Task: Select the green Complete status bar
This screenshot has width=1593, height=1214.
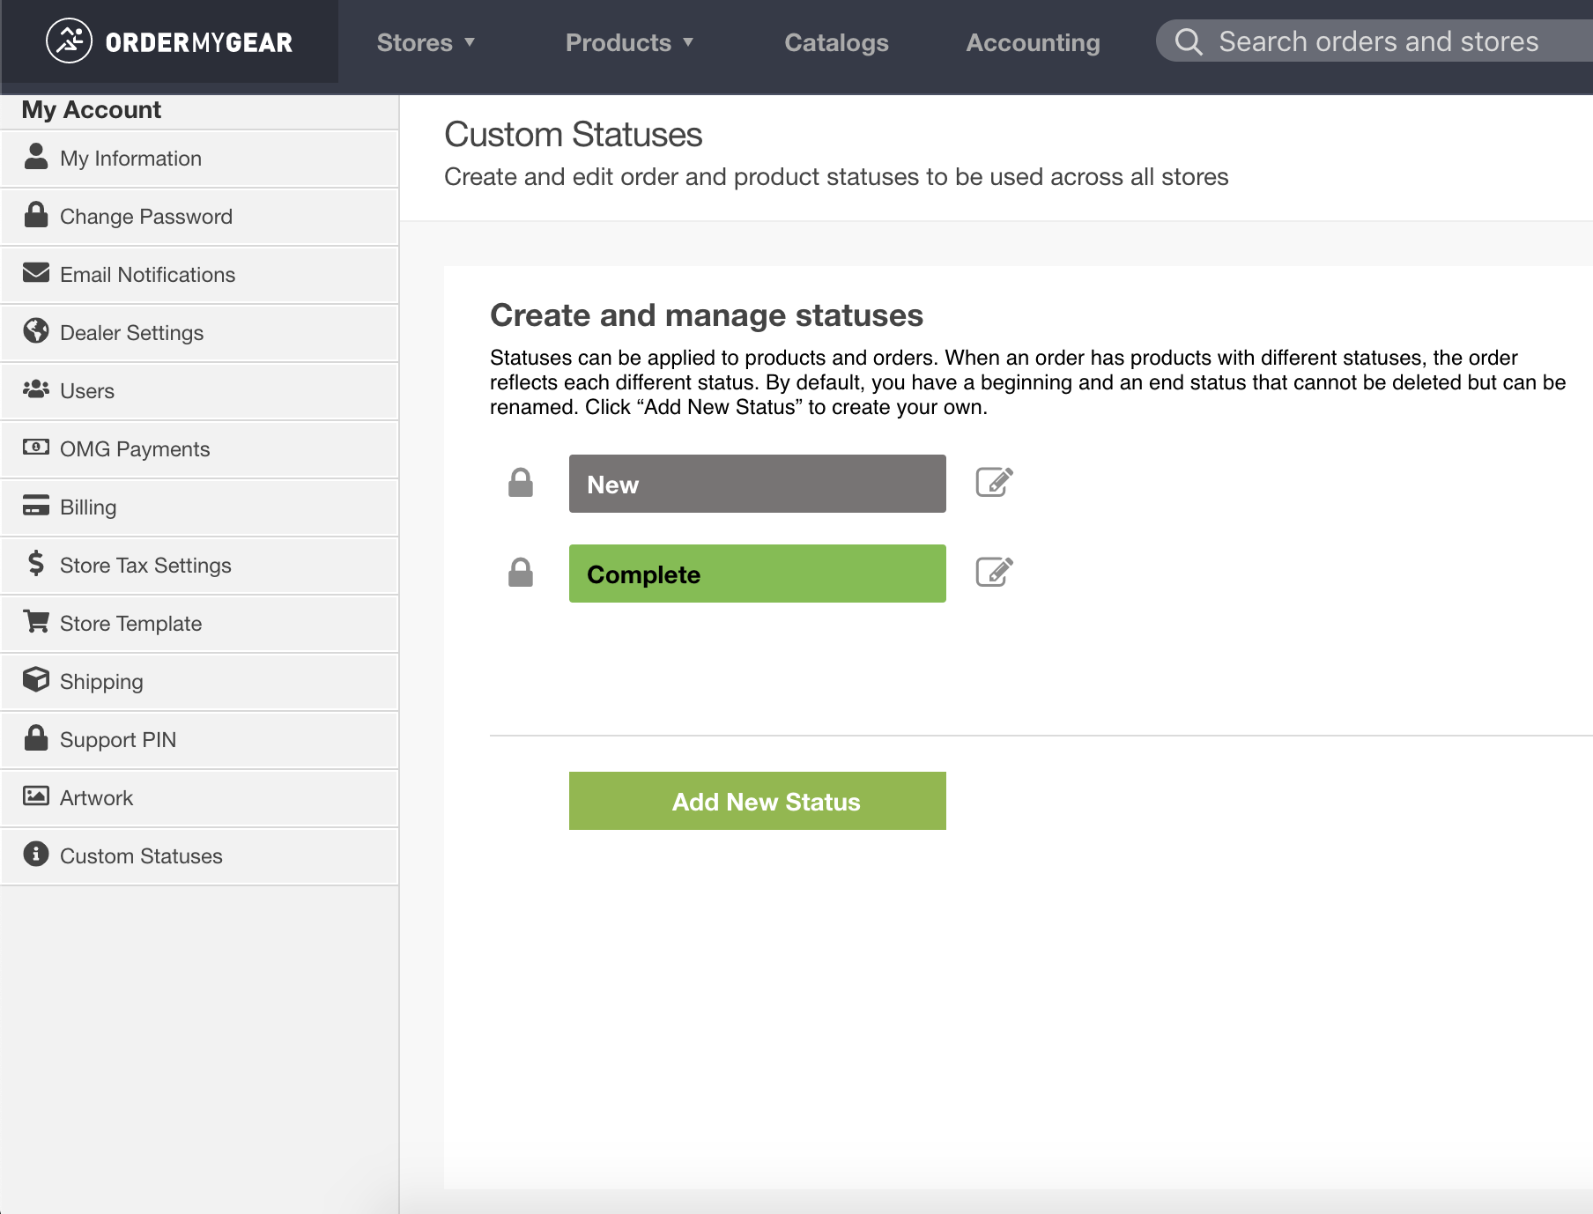Action: click(x=758, y=574)
